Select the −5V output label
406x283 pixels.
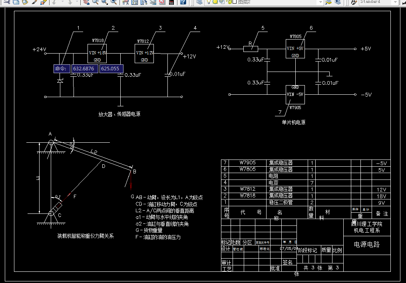pyautogui.click(x=366, y=95)
